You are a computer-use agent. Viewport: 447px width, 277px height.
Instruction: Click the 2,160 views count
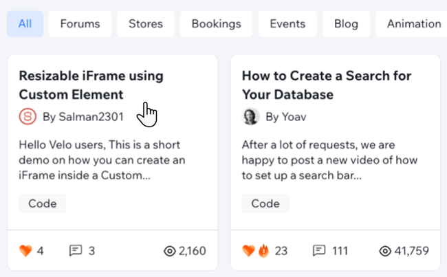click(x=192, y=251)
